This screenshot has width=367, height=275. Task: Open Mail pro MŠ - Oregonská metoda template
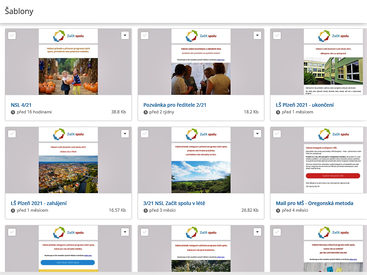tap(314, 203)
